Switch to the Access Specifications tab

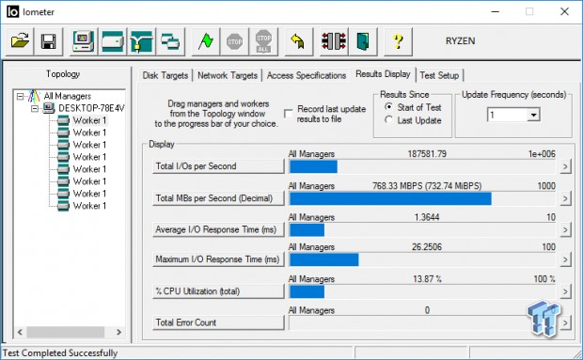coord(307,75)
